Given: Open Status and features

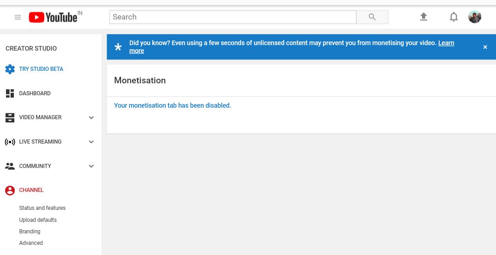Looking at the screenshot, I should [42, 208].
